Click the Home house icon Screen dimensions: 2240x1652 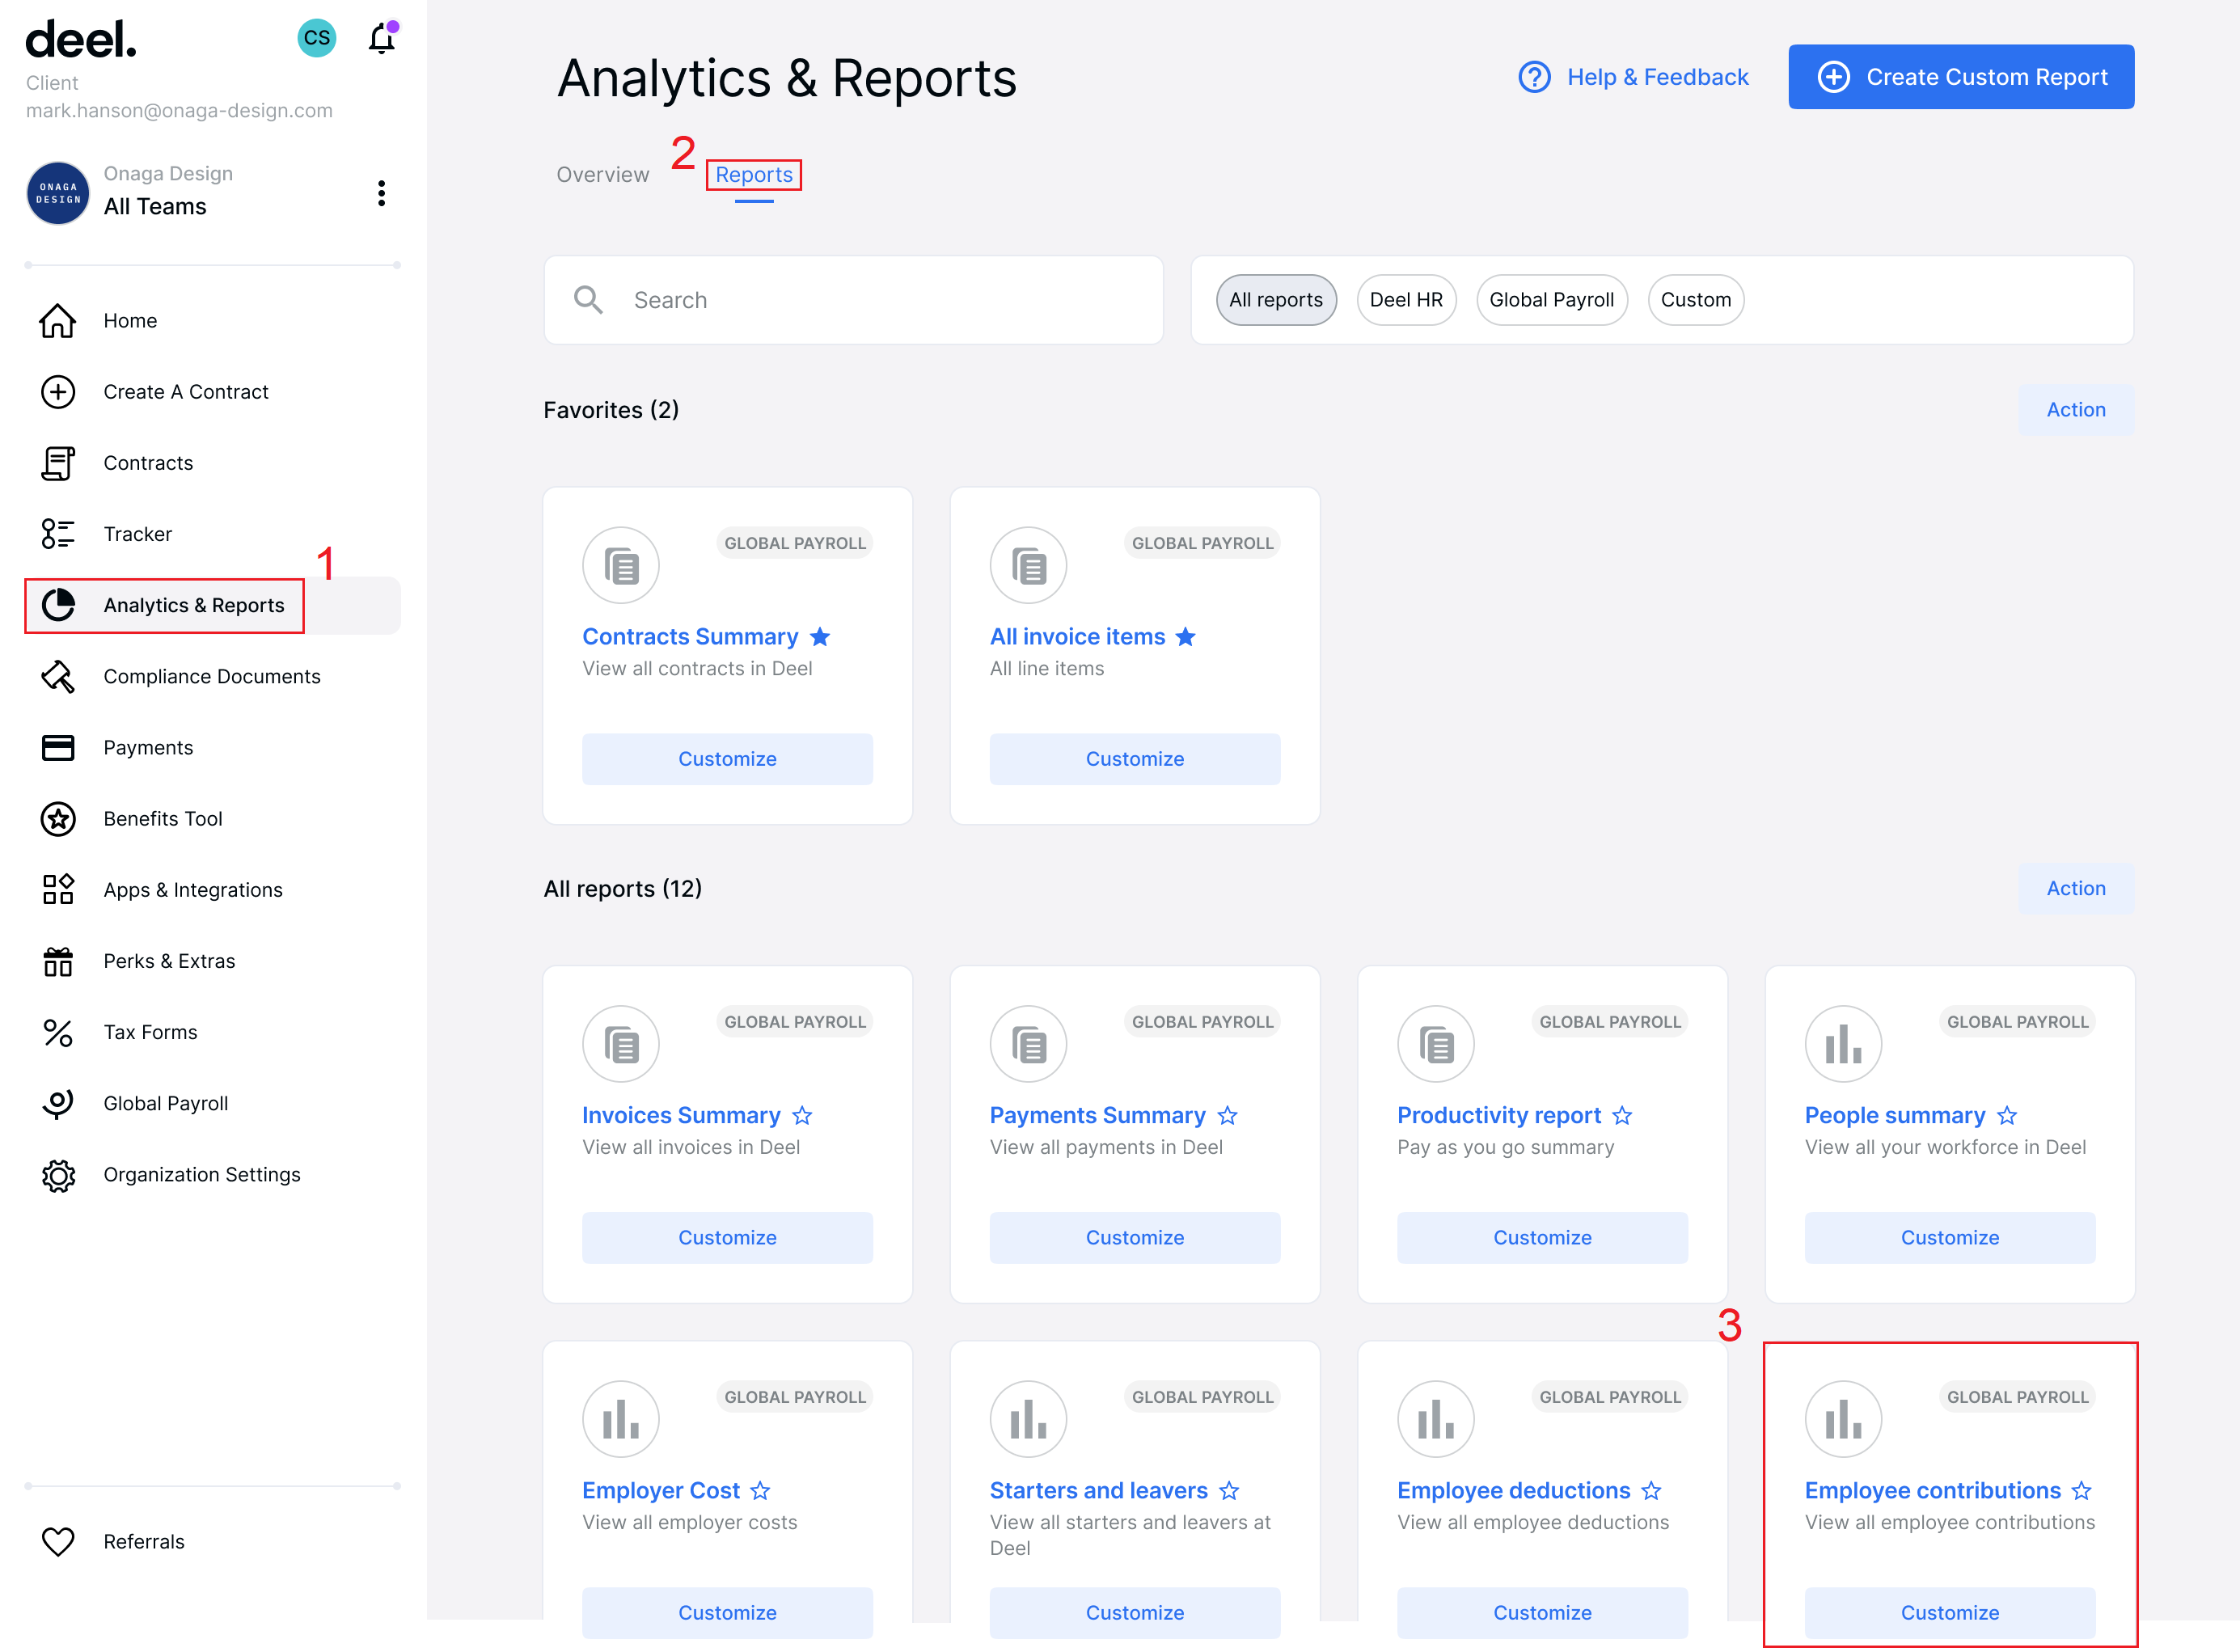pyautogui.click(x=58, y=321)
